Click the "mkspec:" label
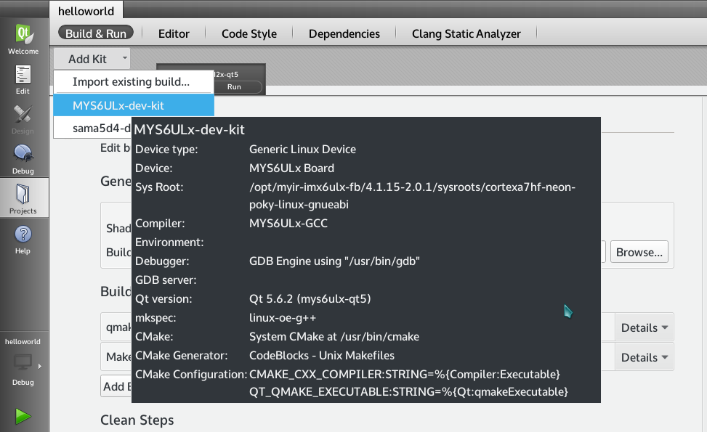 click(x=155, y=317)
